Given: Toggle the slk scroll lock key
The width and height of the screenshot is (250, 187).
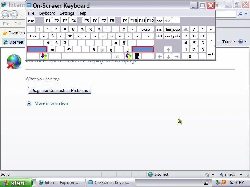Looking at the screenshot, I should pyautogui.click(x=167, y=21).
